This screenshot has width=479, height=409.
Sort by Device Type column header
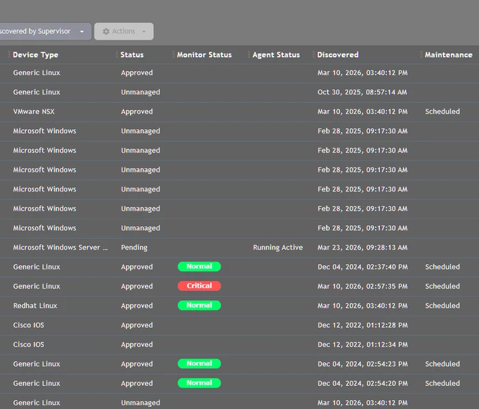[36, 55]
